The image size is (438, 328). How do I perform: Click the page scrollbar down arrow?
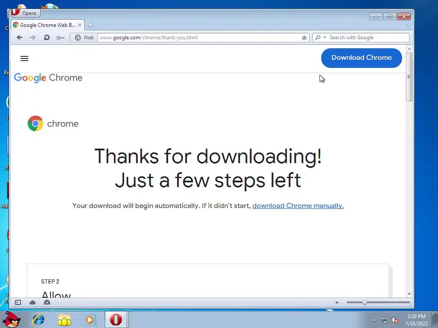[x=409, y=294]
